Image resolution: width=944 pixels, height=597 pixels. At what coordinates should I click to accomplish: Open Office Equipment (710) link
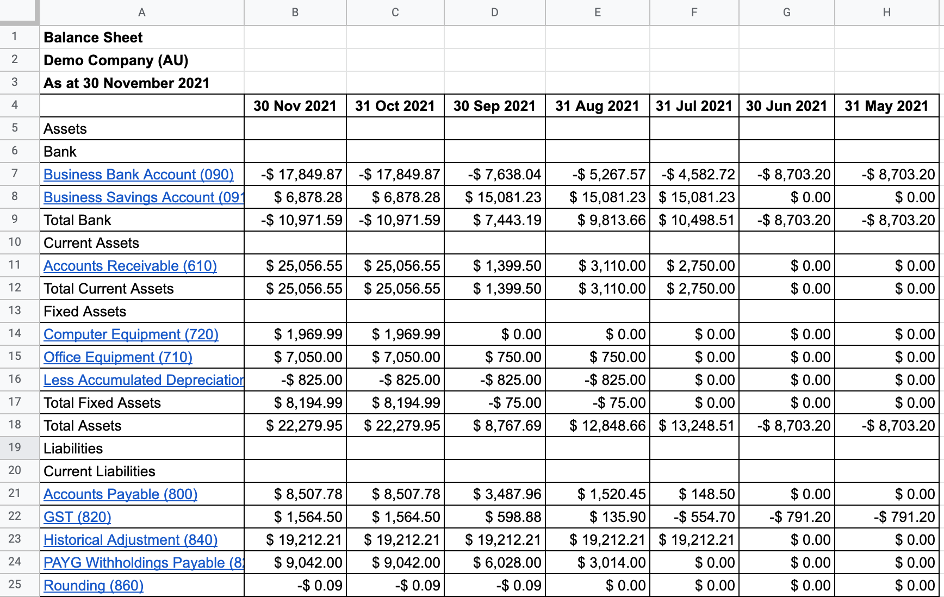pyautogui.click(x=118, y=357)
